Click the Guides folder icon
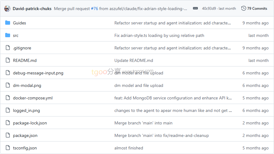 point(8,23)
